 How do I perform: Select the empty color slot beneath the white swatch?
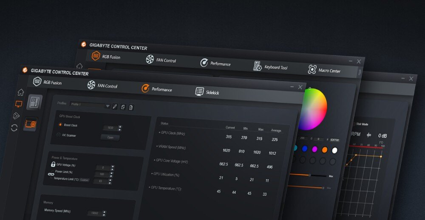[x=333, y=162]
